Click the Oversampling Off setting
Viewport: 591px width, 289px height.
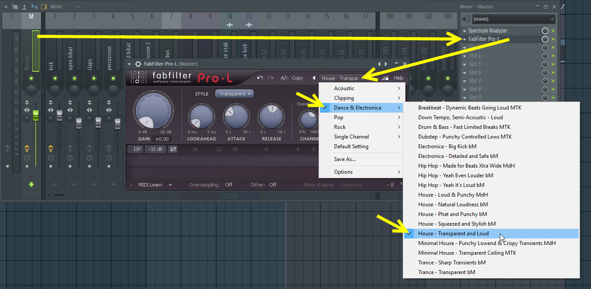click(x=229, y=185)
